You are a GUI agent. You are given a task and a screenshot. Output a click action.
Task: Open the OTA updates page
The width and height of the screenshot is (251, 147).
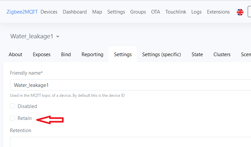click(156, 12)
